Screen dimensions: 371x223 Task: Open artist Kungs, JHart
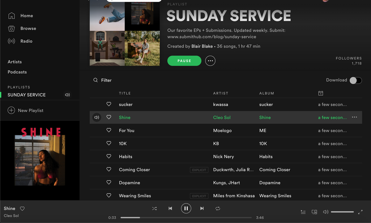[x=227, y=183]
